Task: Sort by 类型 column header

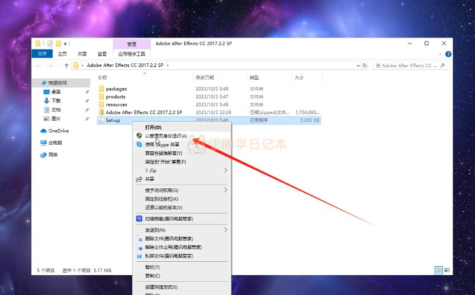Action: tap(254, 78)
